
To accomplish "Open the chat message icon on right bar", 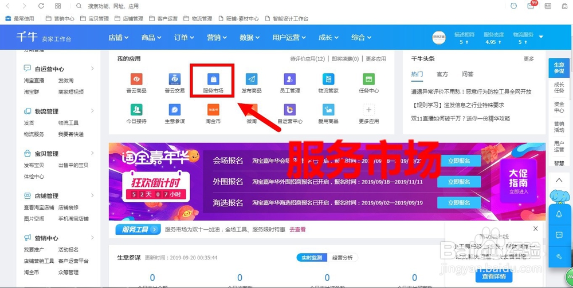I will pyautogui.click(x=559, y=235).
